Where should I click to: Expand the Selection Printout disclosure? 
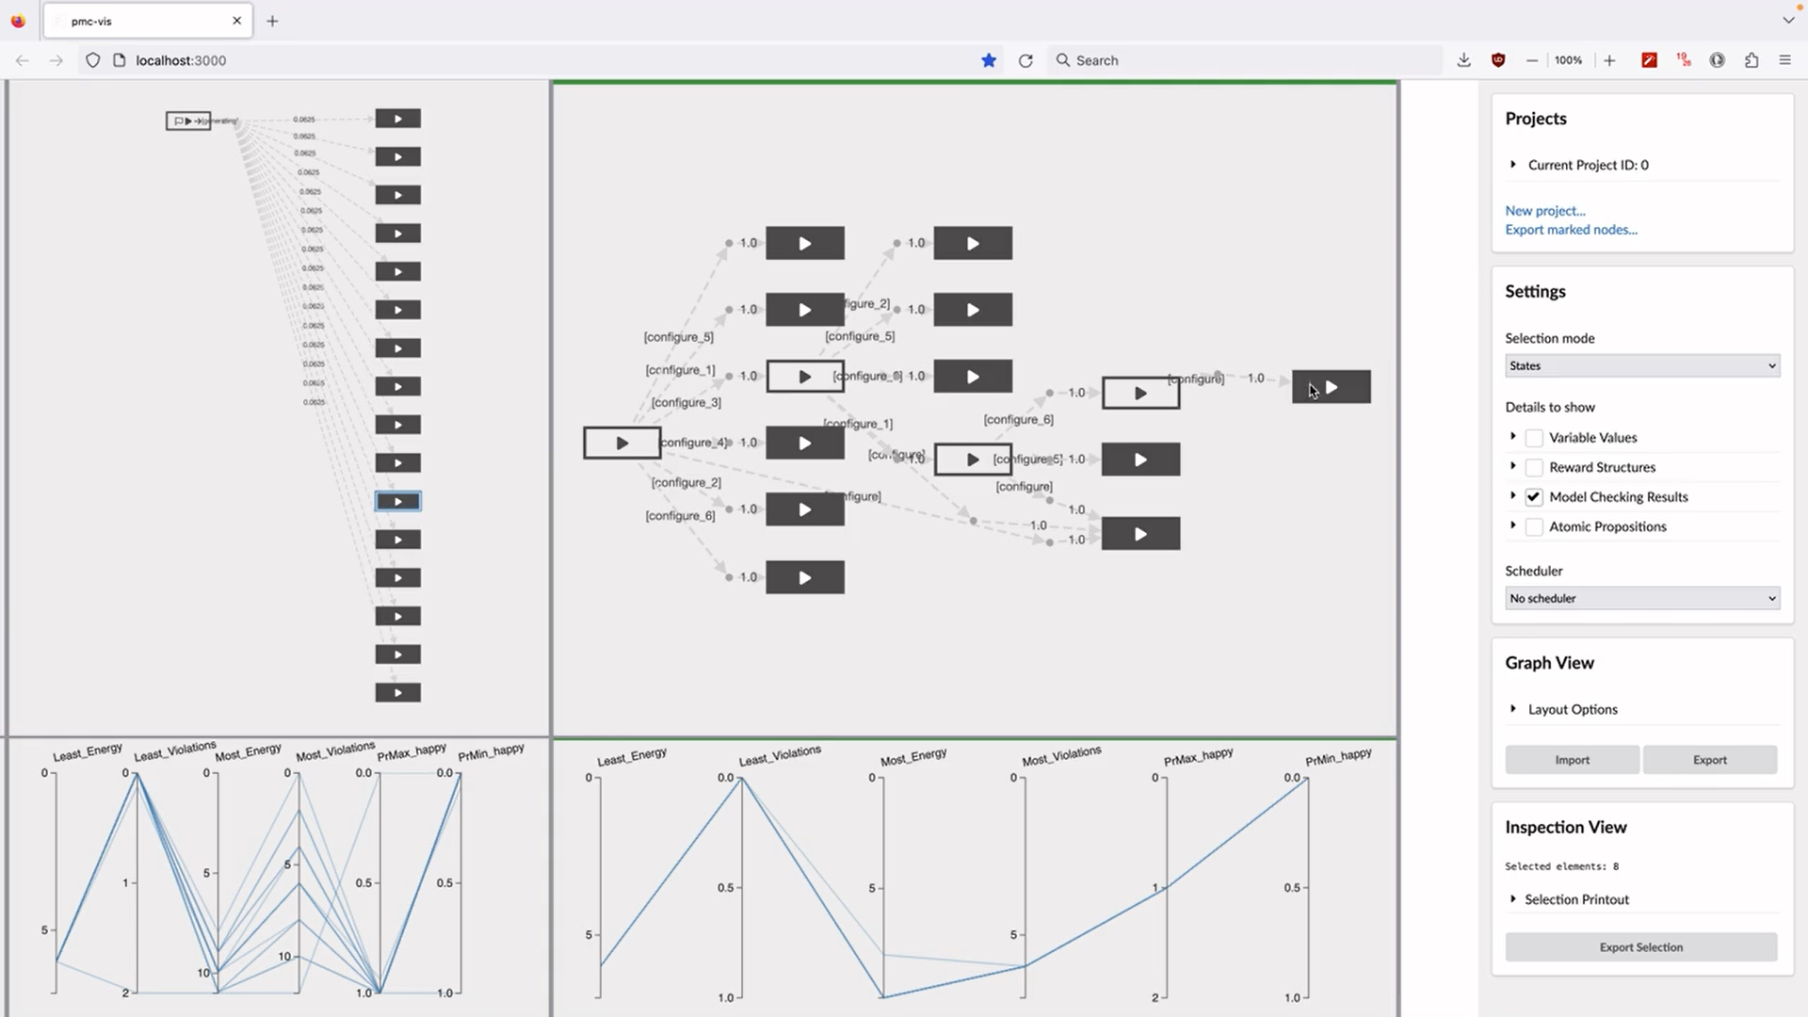tap(1575, 899)
